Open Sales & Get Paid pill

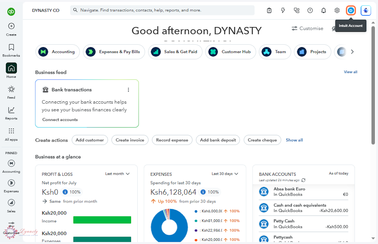pyautogui.click(x=175, y=52)
